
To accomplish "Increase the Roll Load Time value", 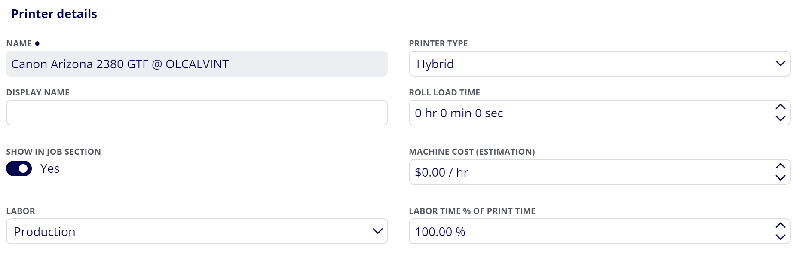I will click(x=780, y=107).
